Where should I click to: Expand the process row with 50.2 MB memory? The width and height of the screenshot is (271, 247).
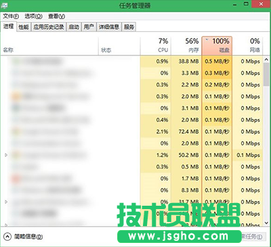pos(6,155)
